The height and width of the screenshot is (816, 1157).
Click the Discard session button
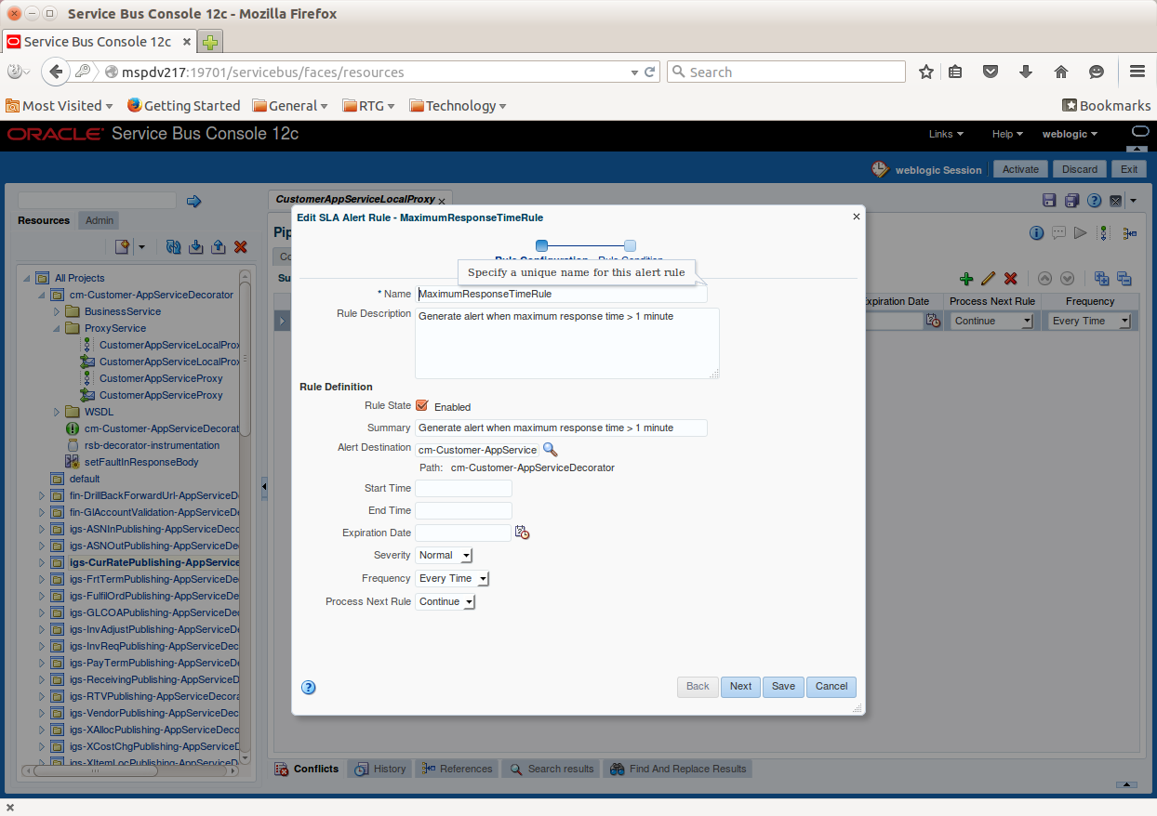pos(1080,169)
